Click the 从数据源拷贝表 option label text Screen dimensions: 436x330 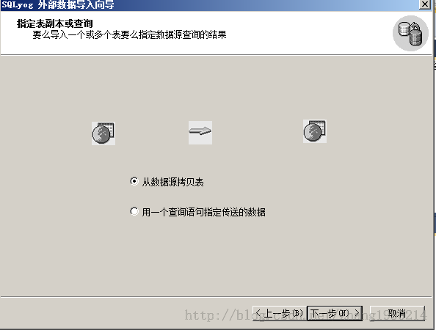point(172,182)
